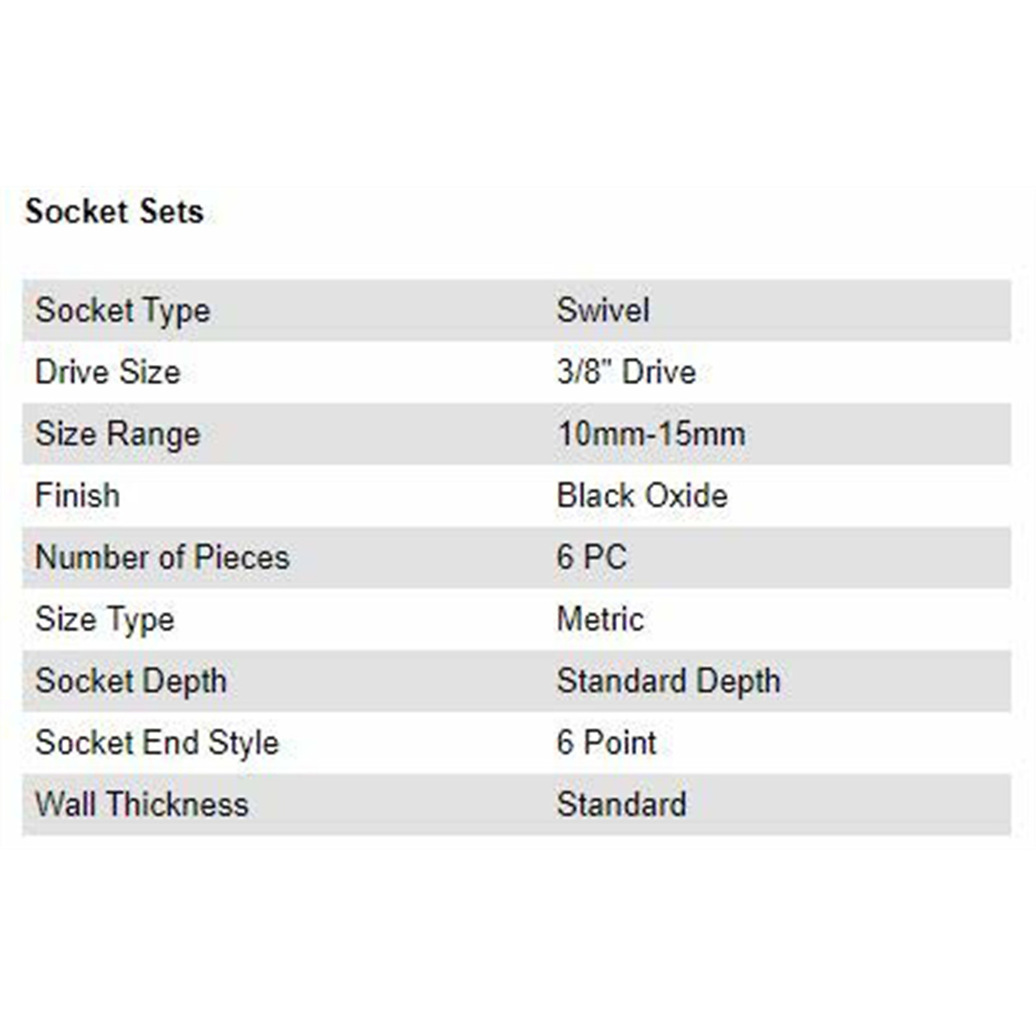This screenshot has width=1036, height=1036.
Task: Click the 3/8" Drive value
Action: tap(626, 372)
